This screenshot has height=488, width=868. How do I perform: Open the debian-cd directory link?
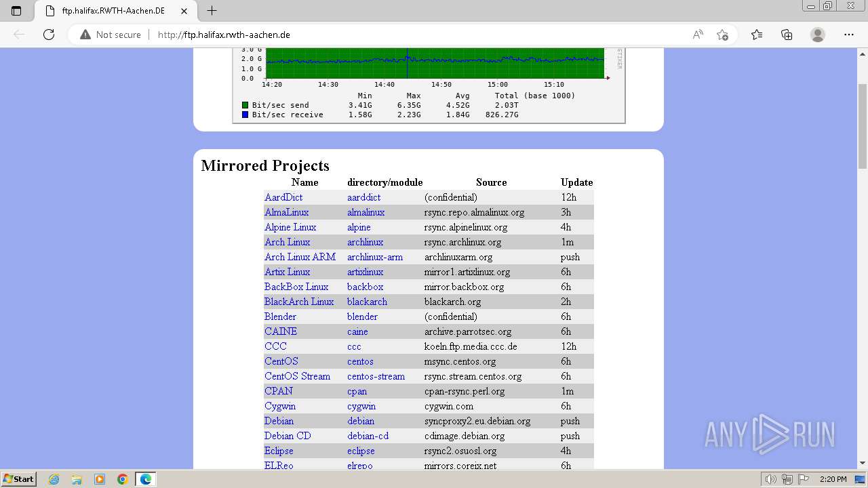pyautogui.click(x=368, y=436)
